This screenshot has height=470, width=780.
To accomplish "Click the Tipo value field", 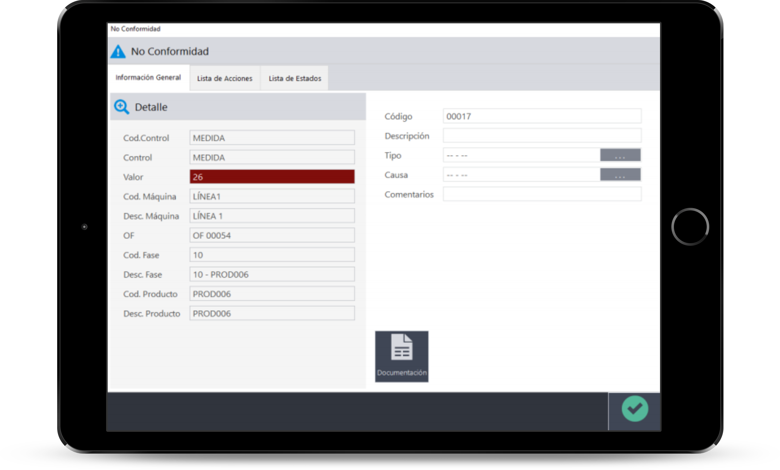I will pyautogui.click(x=521, y=155).
